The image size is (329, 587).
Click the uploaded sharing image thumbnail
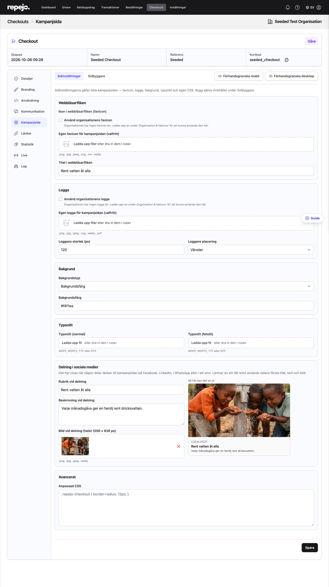pos(75,446)
